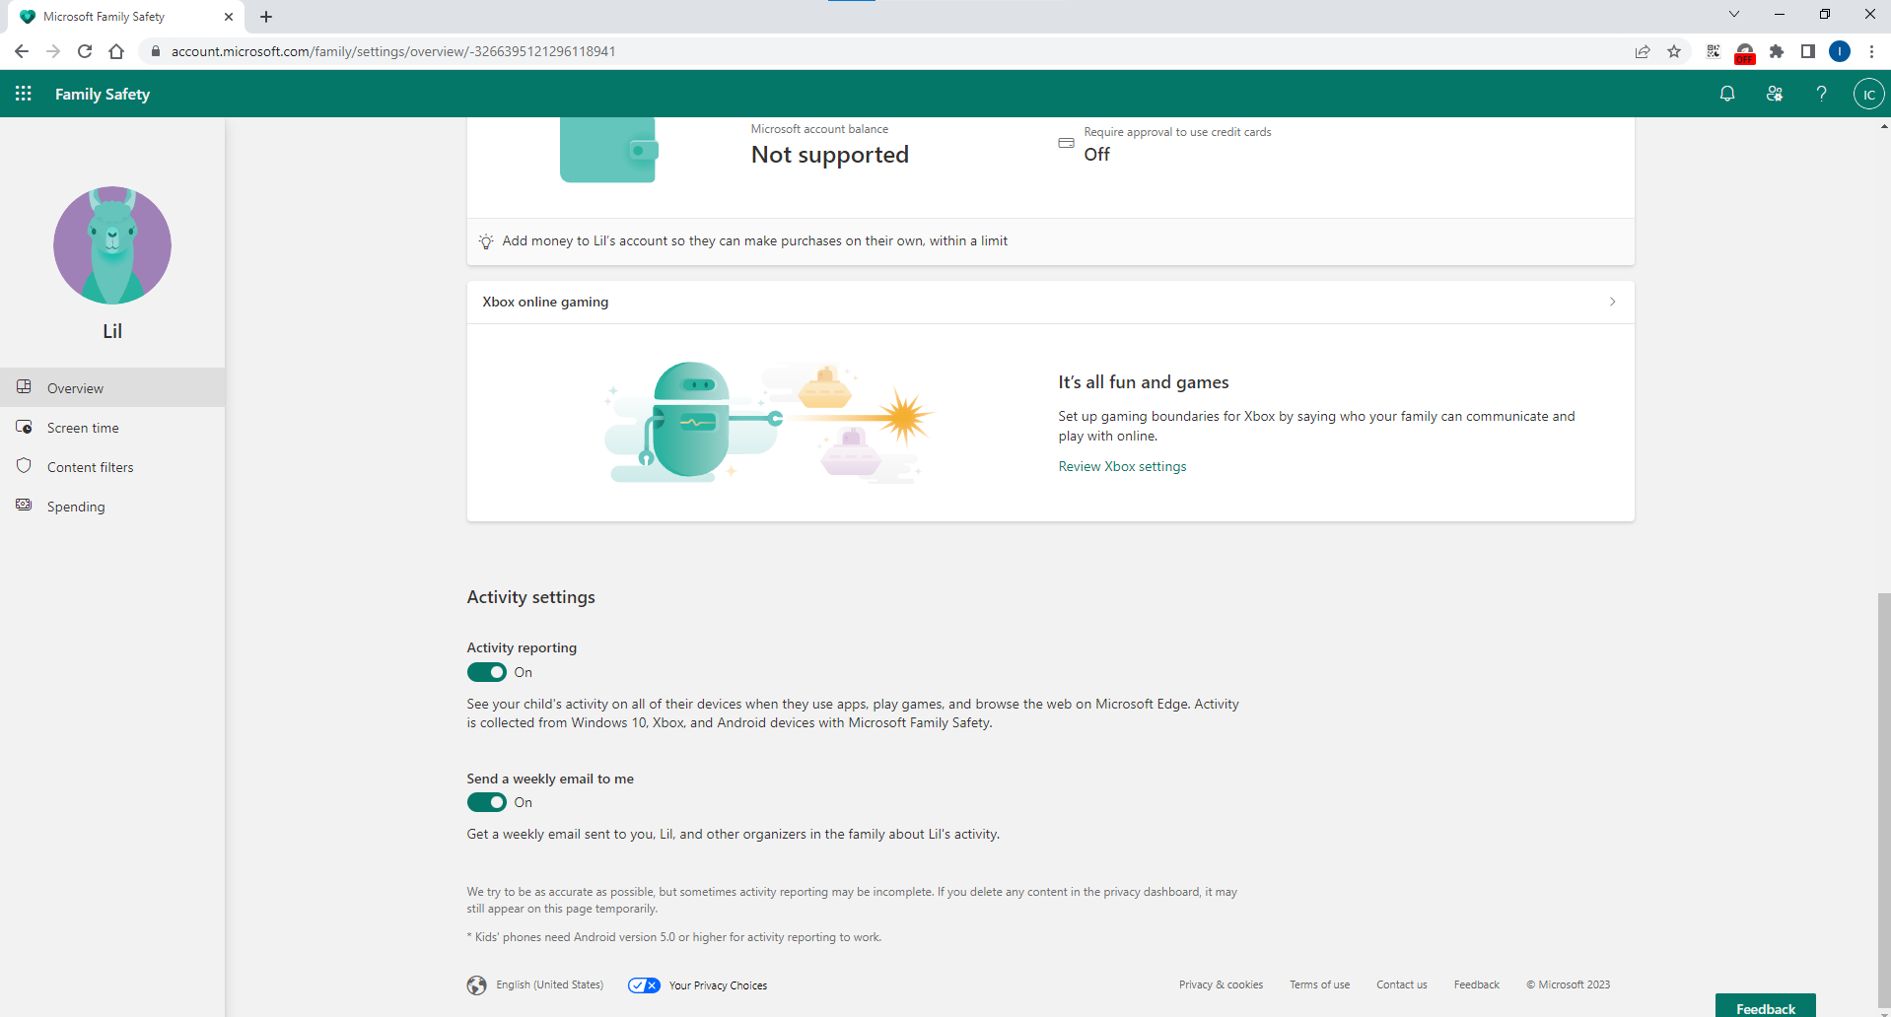Image resolution: width=1891 pixels, height=1017 pixels.
Task: Click the English (United States) language link
Action: coord(549,984)
